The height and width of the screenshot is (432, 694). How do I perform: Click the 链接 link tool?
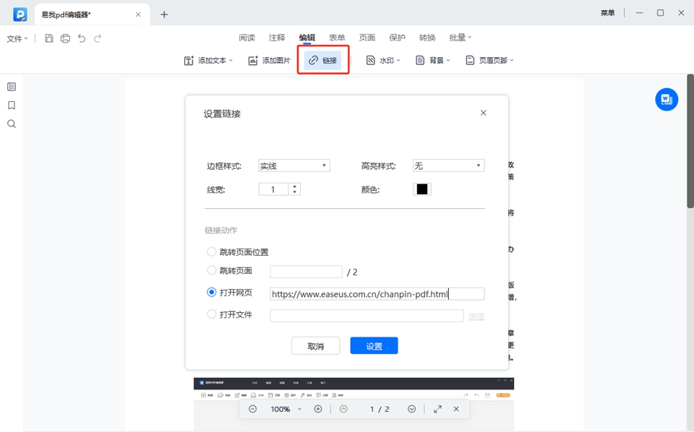(322, 60)
